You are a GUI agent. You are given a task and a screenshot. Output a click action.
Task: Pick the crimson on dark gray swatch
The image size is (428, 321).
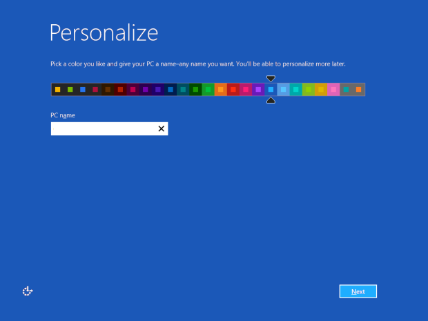(95, 90)
